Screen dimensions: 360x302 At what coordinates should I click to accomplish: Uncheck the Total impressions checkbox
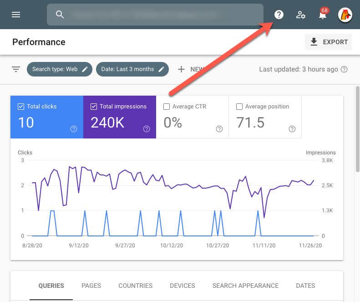[x=94, y=107]
